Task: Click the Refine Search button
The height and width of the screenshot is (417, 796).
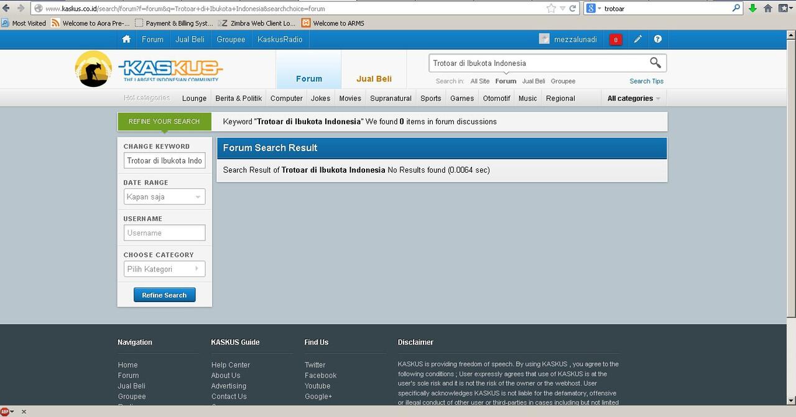Action: tap(164, 295)
